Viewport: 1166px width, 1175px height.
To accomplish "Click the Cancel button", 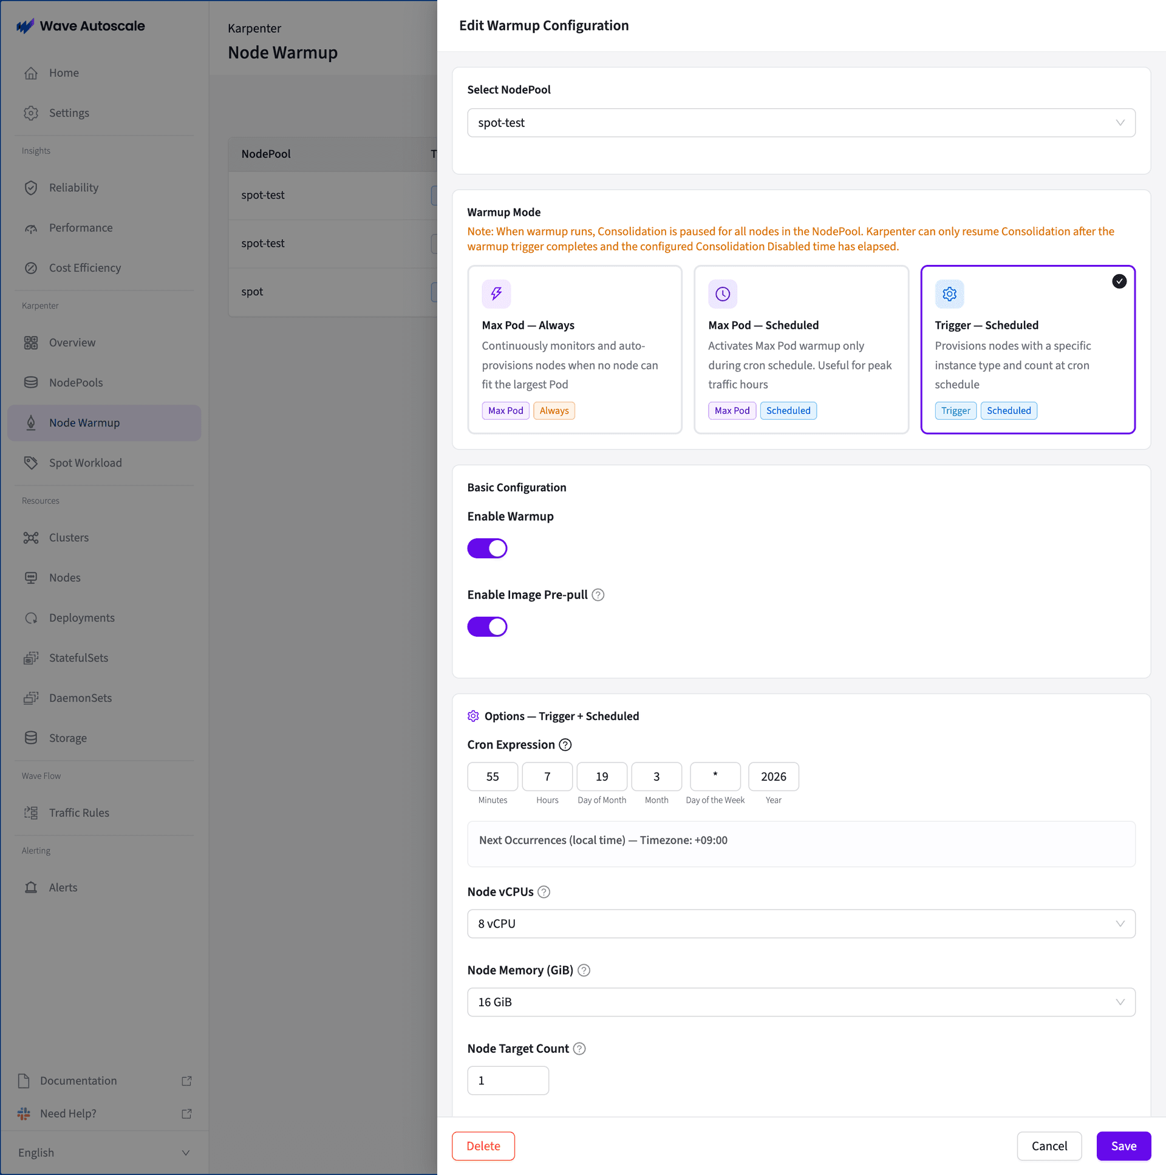I will coord(1050,1148).
